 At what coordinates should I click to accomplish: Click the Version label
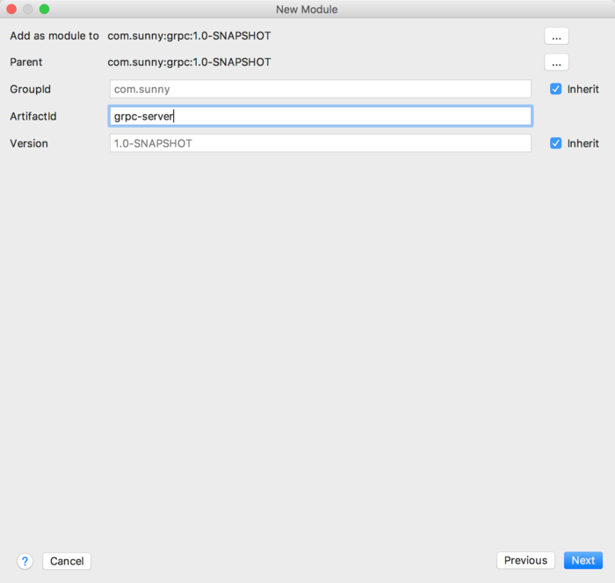tap(29, 143)
